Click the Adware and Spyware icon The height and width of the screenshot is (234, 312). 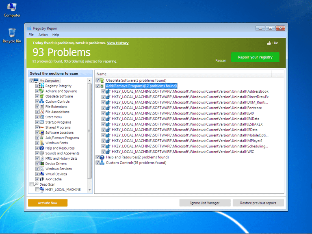coord(42,91)
